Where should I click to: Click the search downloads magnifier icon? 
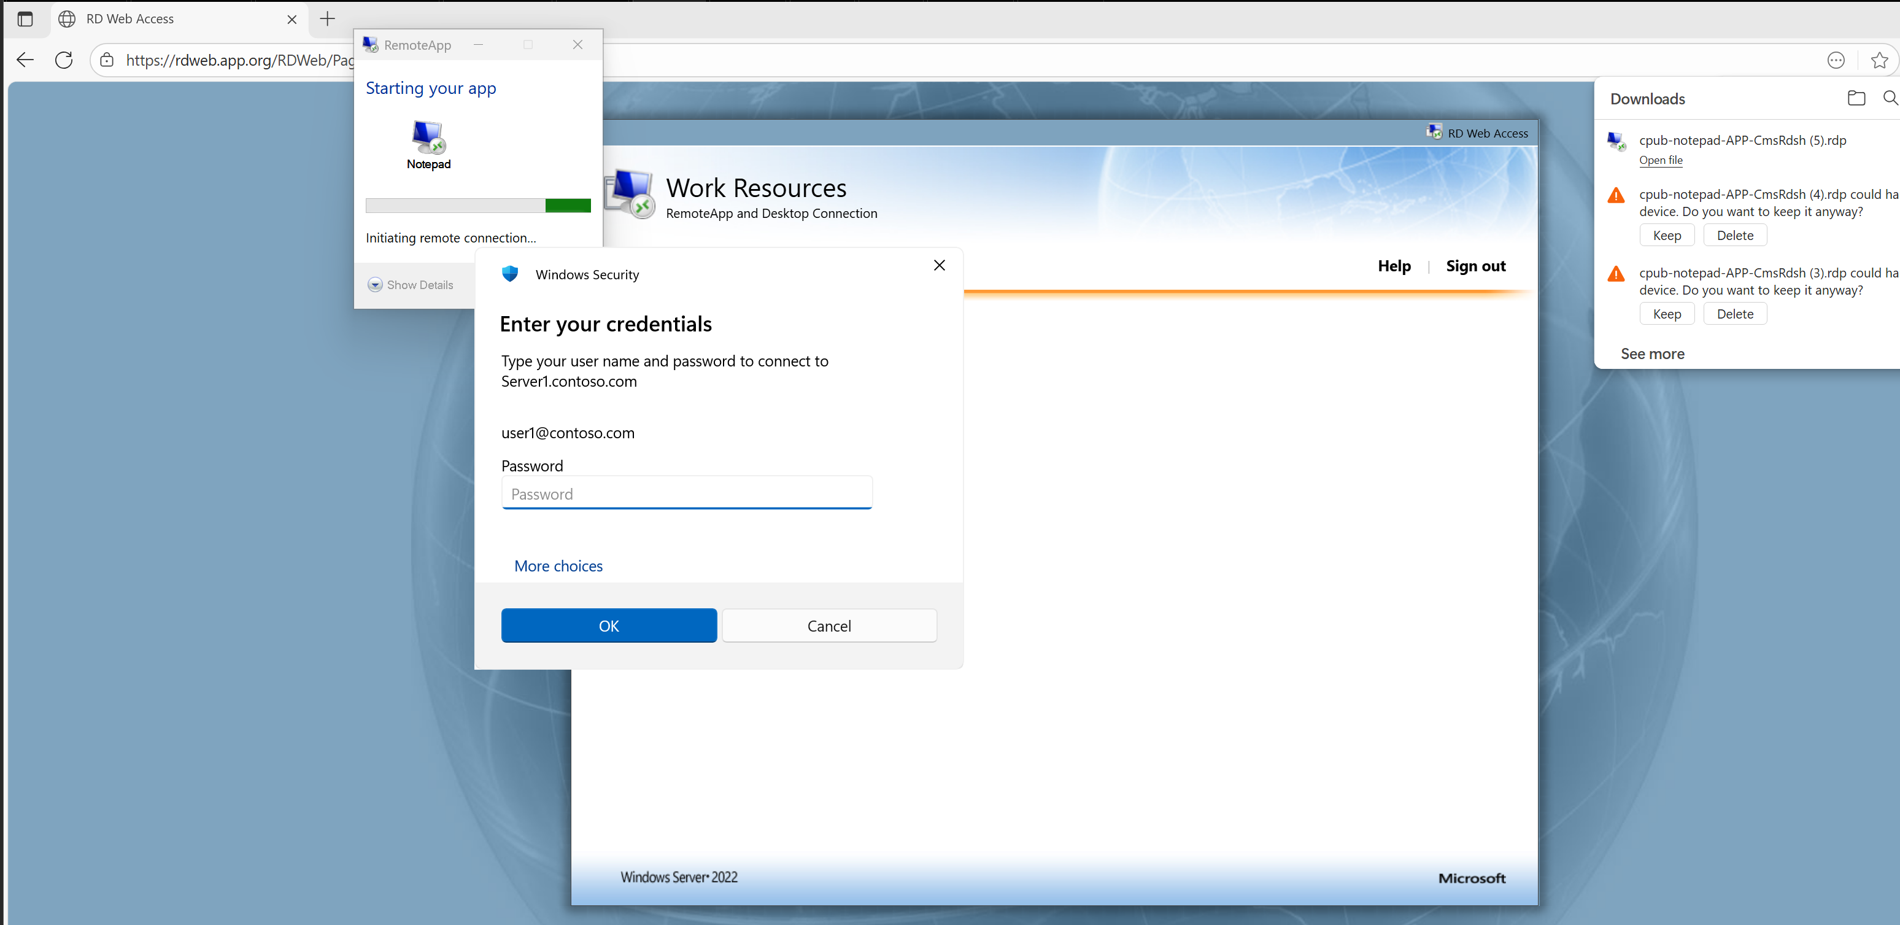point(1890,98)
